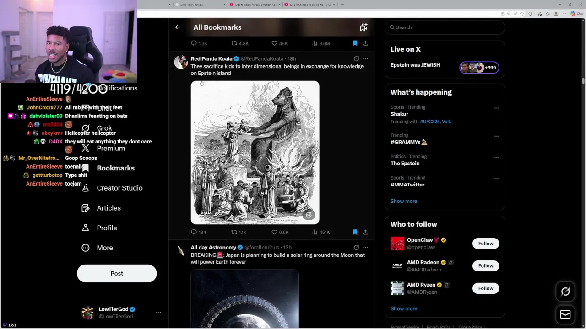Open more options on All day Astronomy post
This screenshot has width=586, height=329.
coord(365,248)
